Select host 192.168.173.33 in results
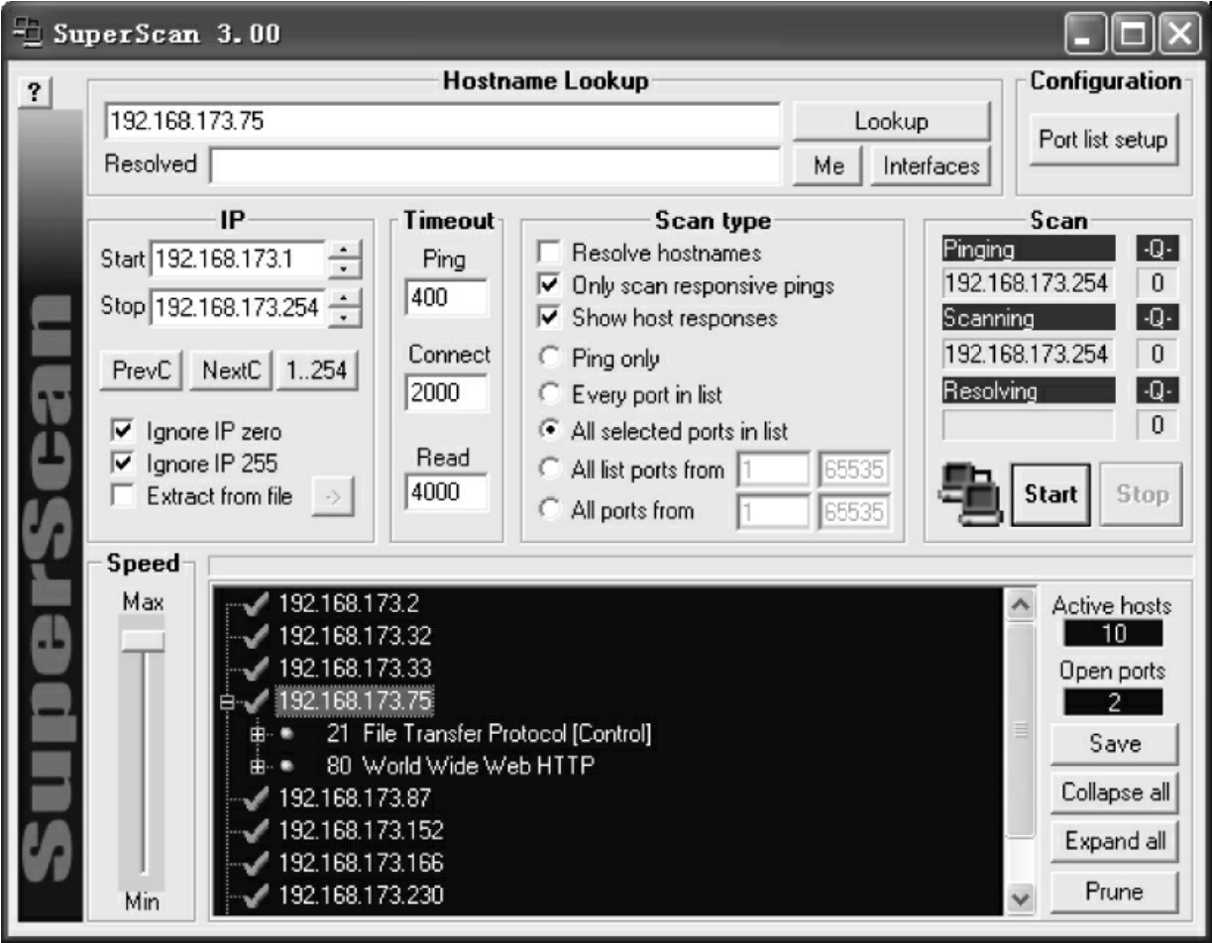The image size is (1212, 943). tap(355, 669)
